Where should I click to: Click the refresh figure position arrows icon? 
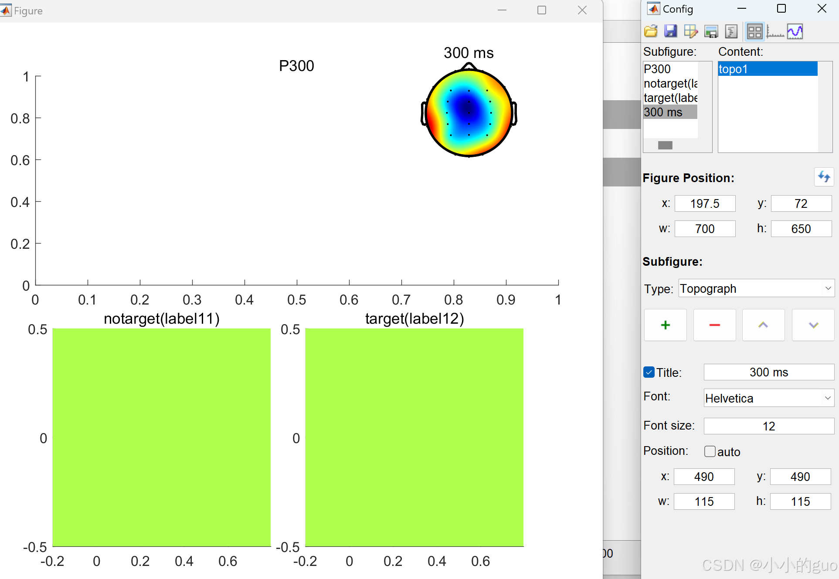(824, 177)
